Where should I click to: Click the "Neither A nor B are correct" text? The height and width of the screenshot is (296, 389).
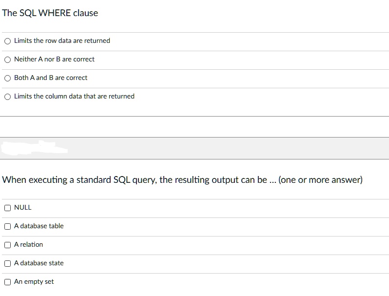tap(54, 59)
